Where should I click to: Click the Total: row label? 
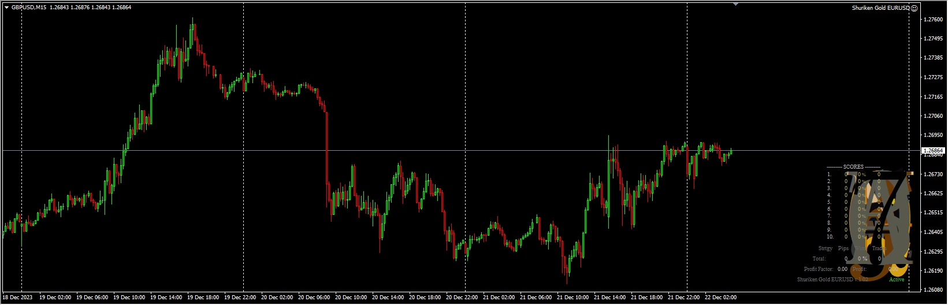coord(819,259)
